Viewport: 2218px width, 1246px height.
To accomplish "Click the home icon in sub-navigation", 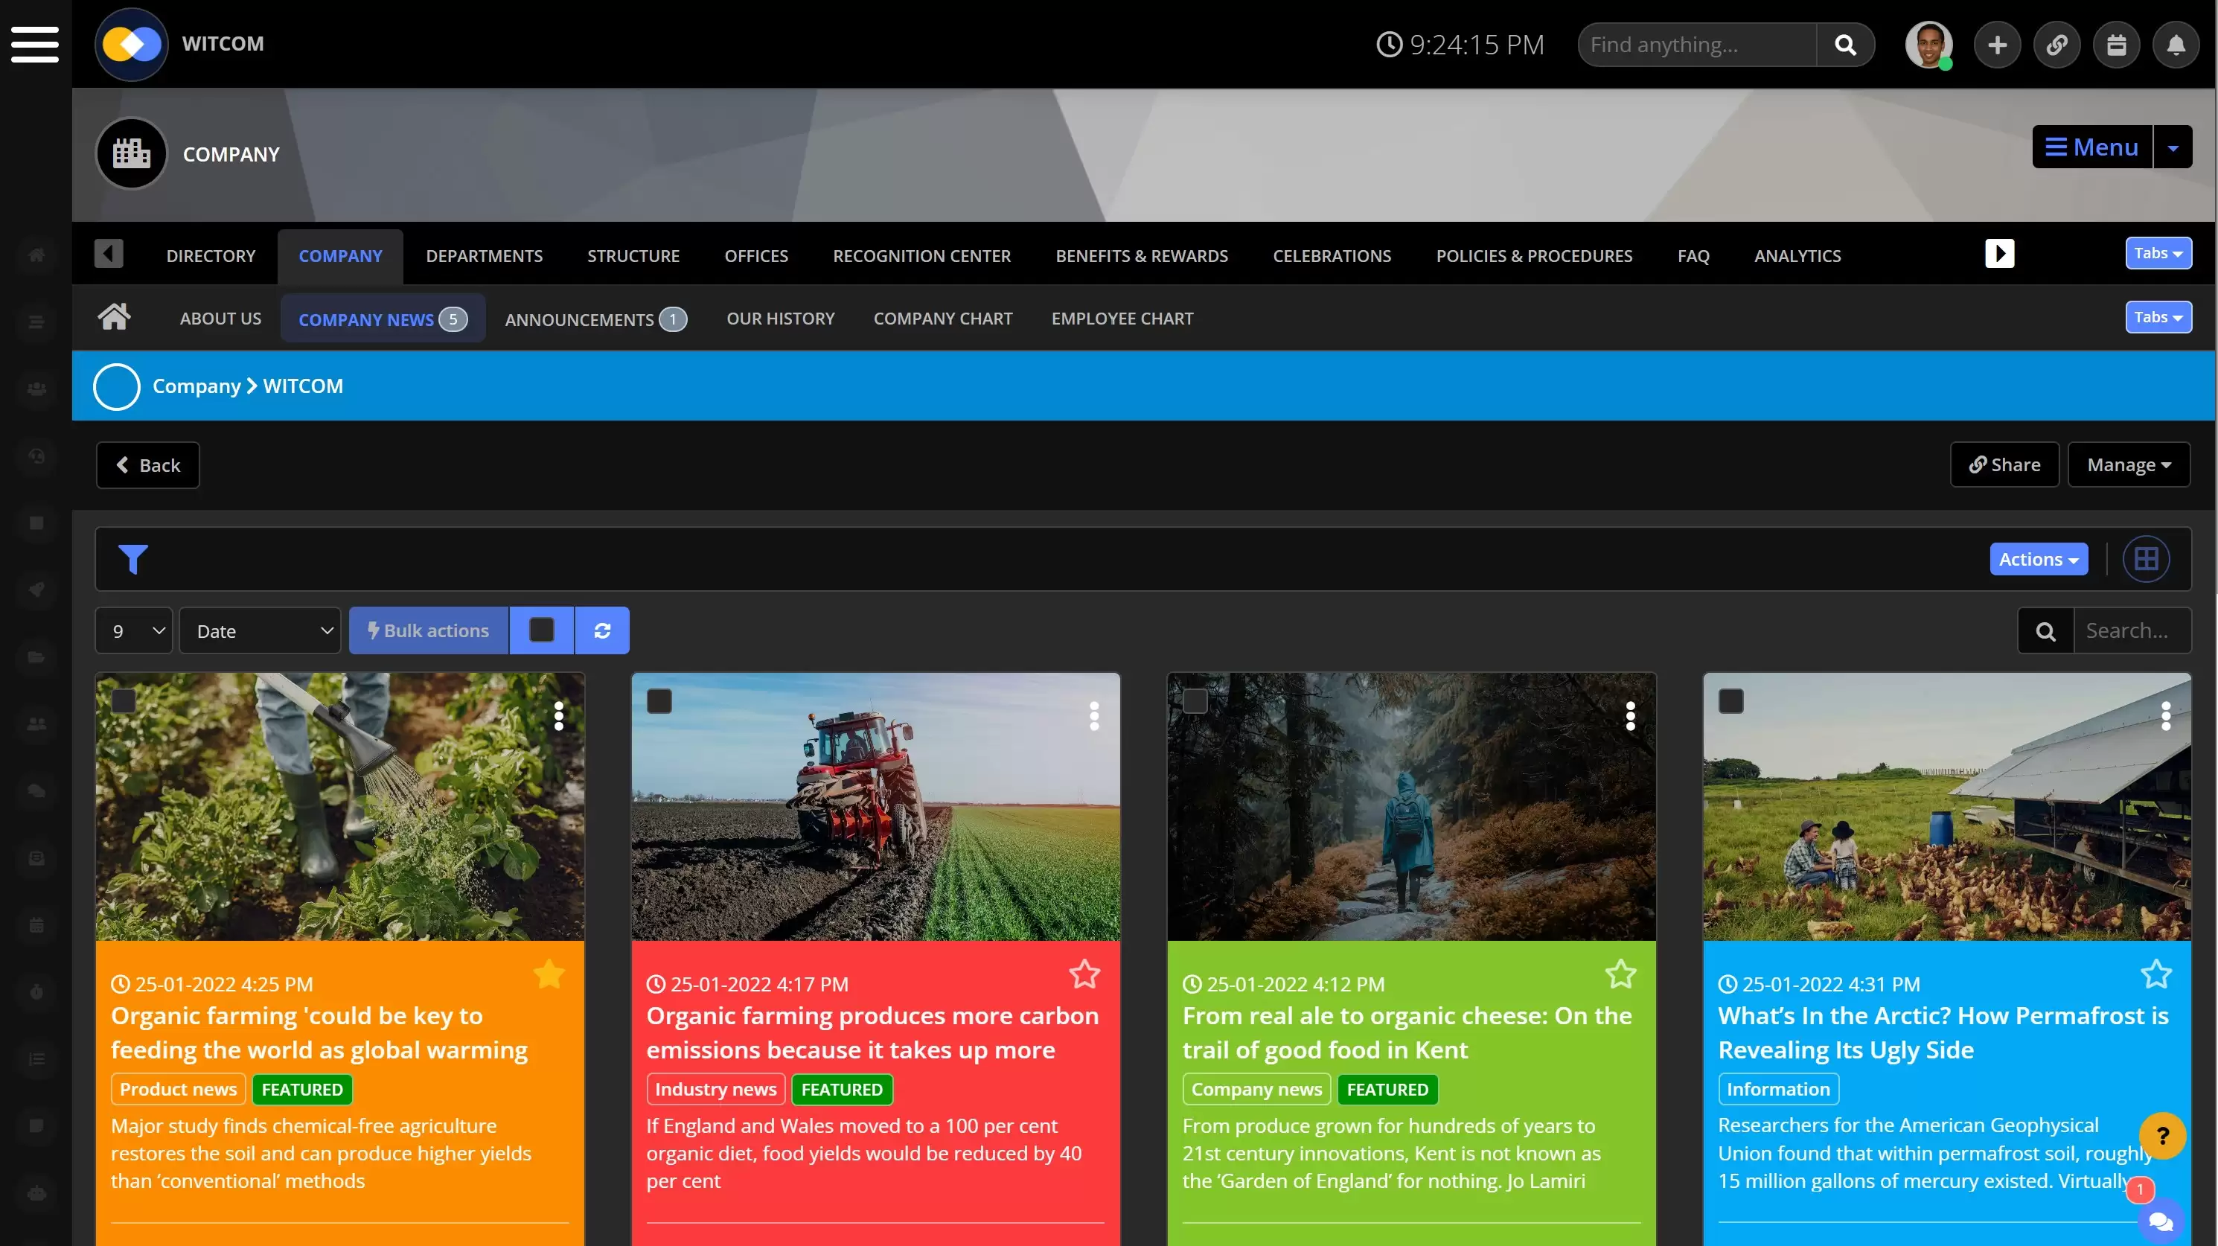I will [114, 317].
